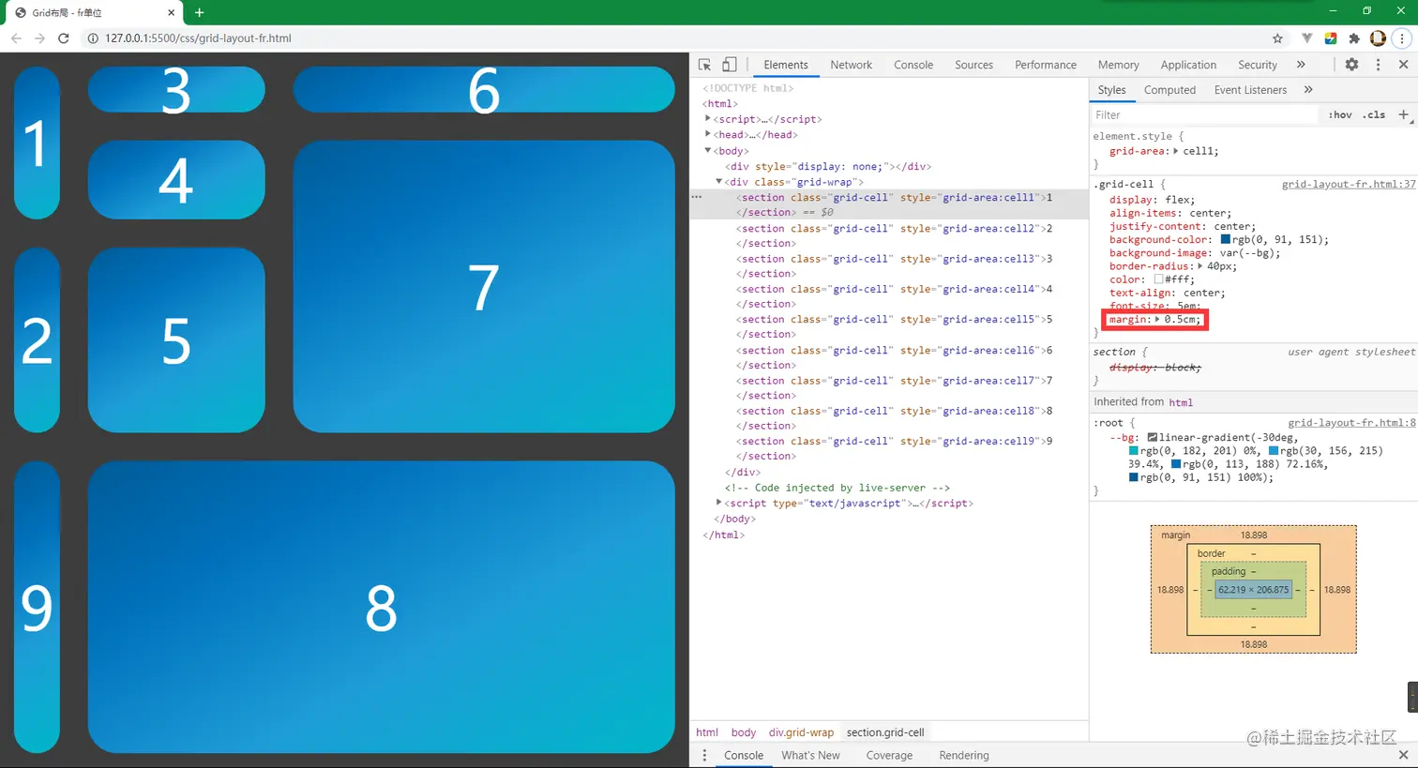
Task: Open the Application panel tab
Action: (x=1188, y=65)
